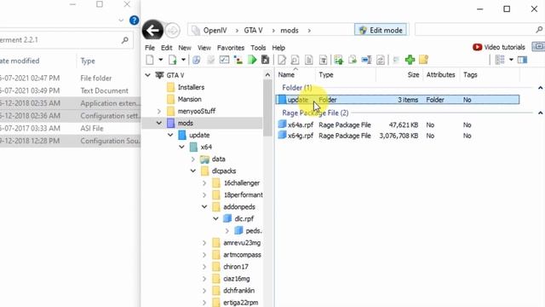Click the dark package installer toolbar icon
This screenshot has width=545, height=307.
click(x=265, y=60)
